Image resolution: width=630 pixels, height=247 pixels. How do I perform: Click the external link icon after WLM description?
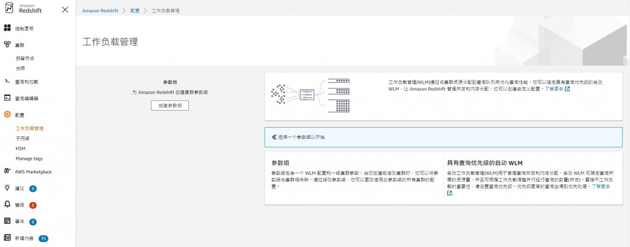tap(567, 89)
